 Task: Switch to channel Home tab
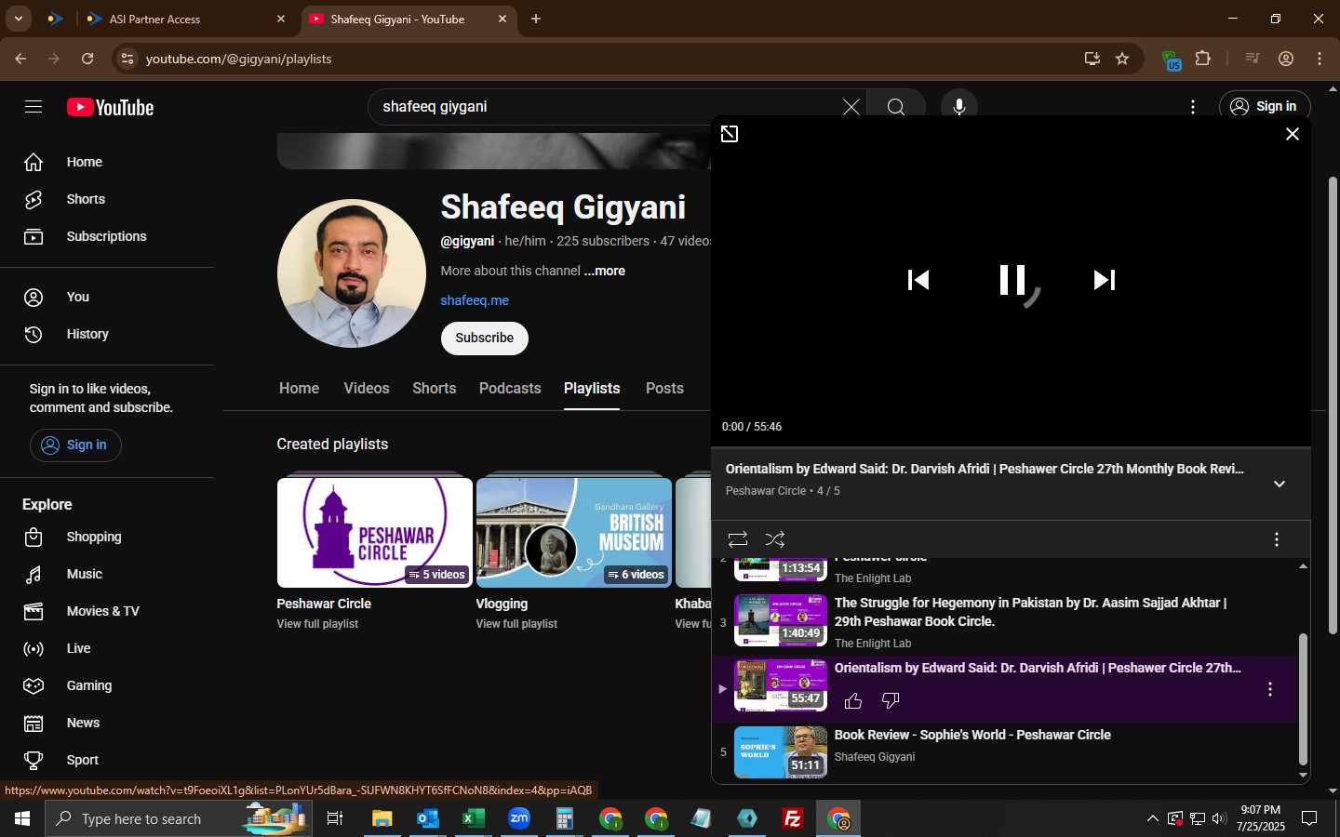(x=299, y=389)
